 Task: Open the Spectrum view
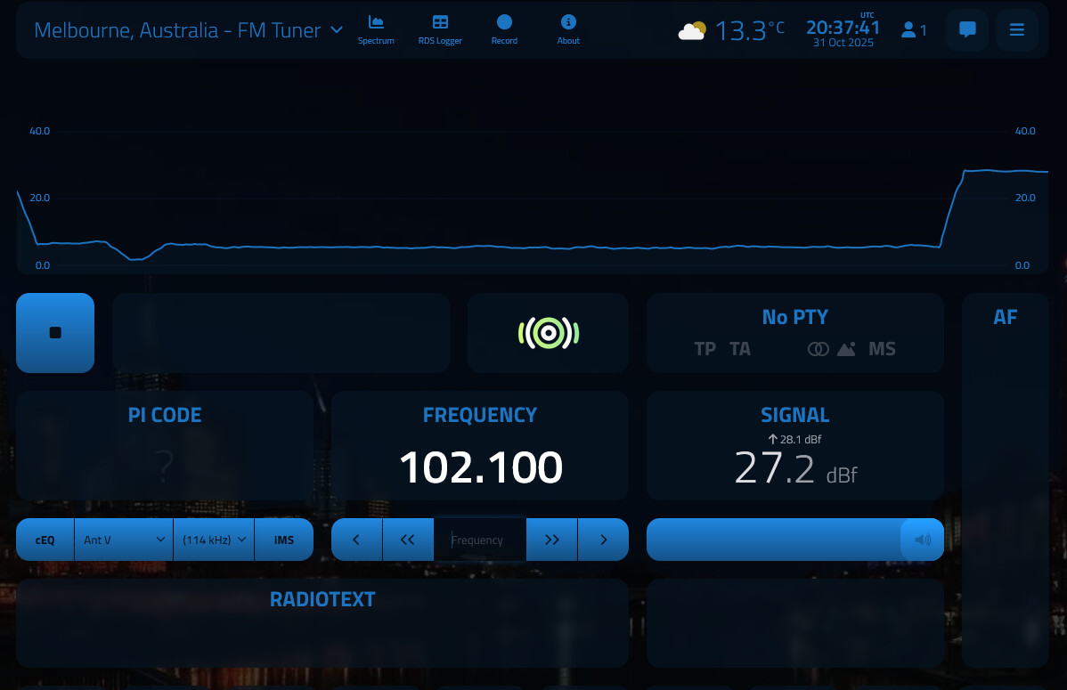(x=376, y=28)
